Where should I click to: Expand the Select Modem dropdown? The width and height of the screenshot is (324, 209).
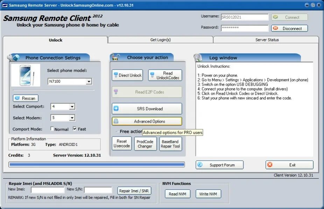coord(72,118)
